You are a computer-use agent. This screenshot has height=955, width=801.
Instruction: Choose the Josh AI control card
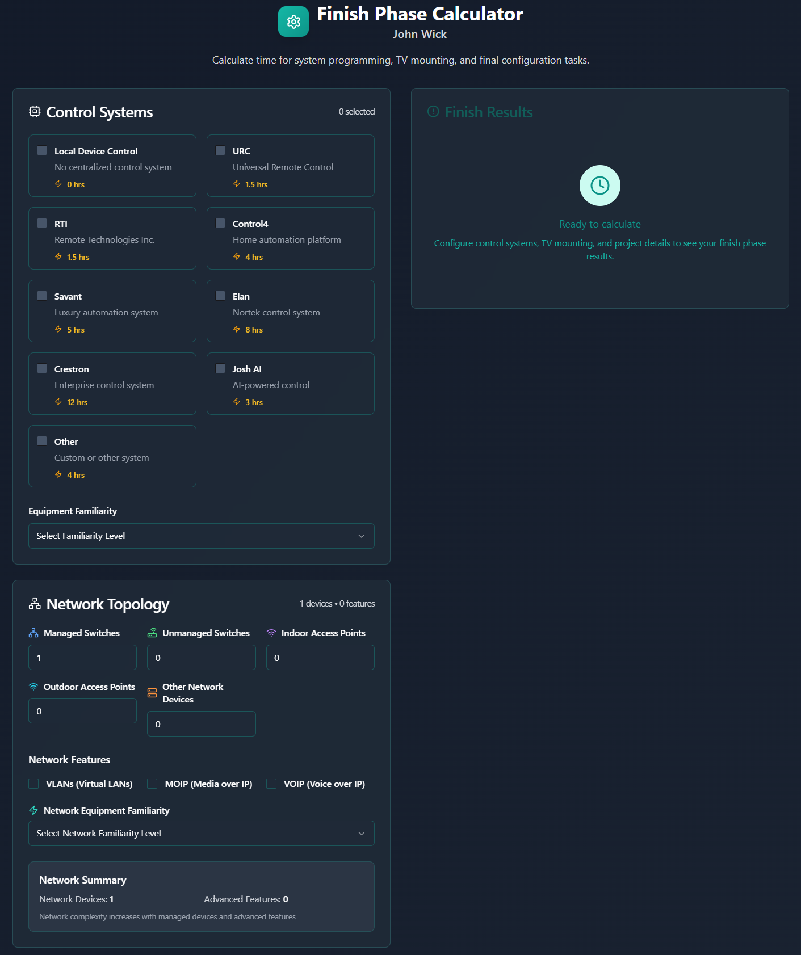[290, 384]
